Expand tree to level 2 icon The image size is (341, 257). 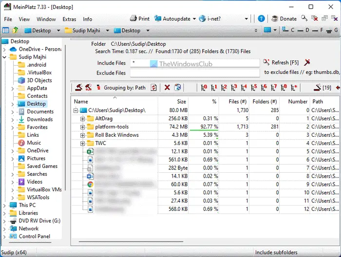(224, 88)
